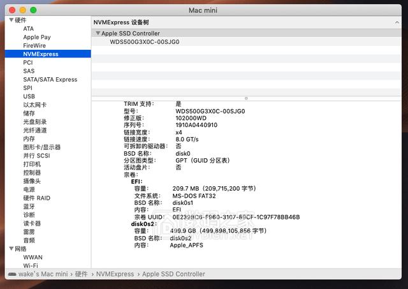
Task: Select 光纤通道 in the sidebar
Action: (x=35, y=130)
